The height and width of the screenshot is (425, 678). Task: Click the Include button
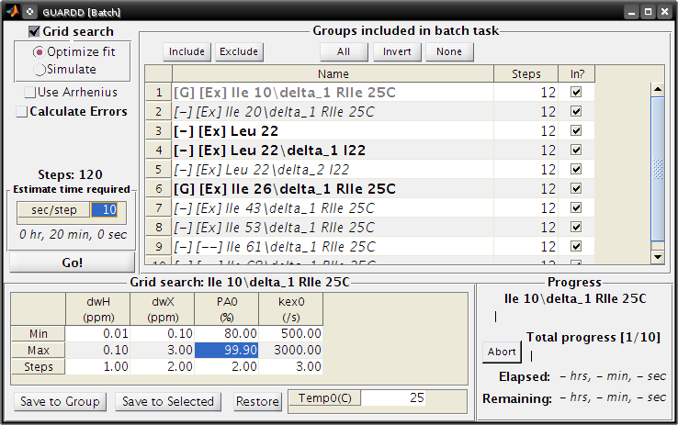(x=186, y=51)
